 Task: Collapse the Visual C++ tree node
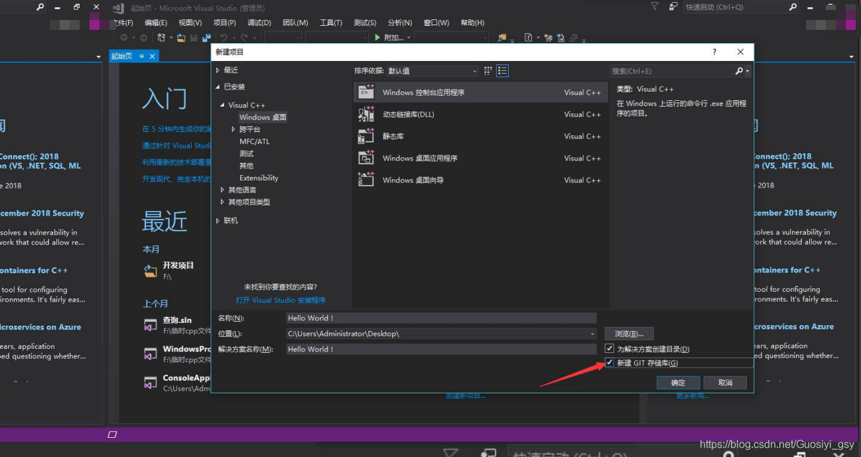click(x=223, y=105)
